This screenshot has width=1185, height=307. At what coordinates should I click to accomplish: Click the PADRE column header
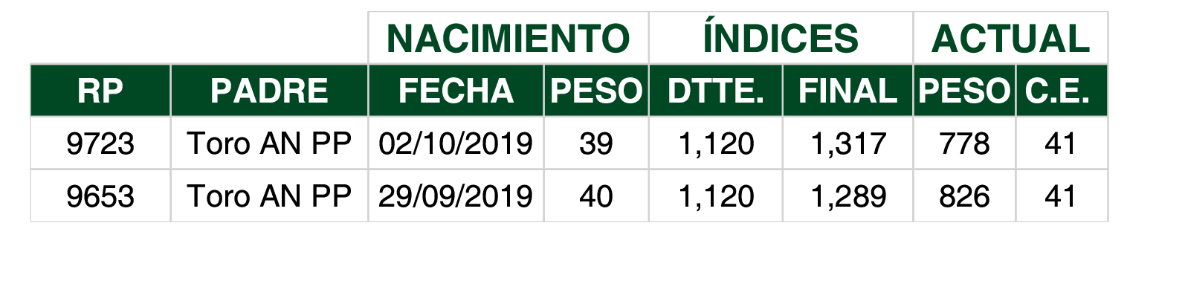269,91
